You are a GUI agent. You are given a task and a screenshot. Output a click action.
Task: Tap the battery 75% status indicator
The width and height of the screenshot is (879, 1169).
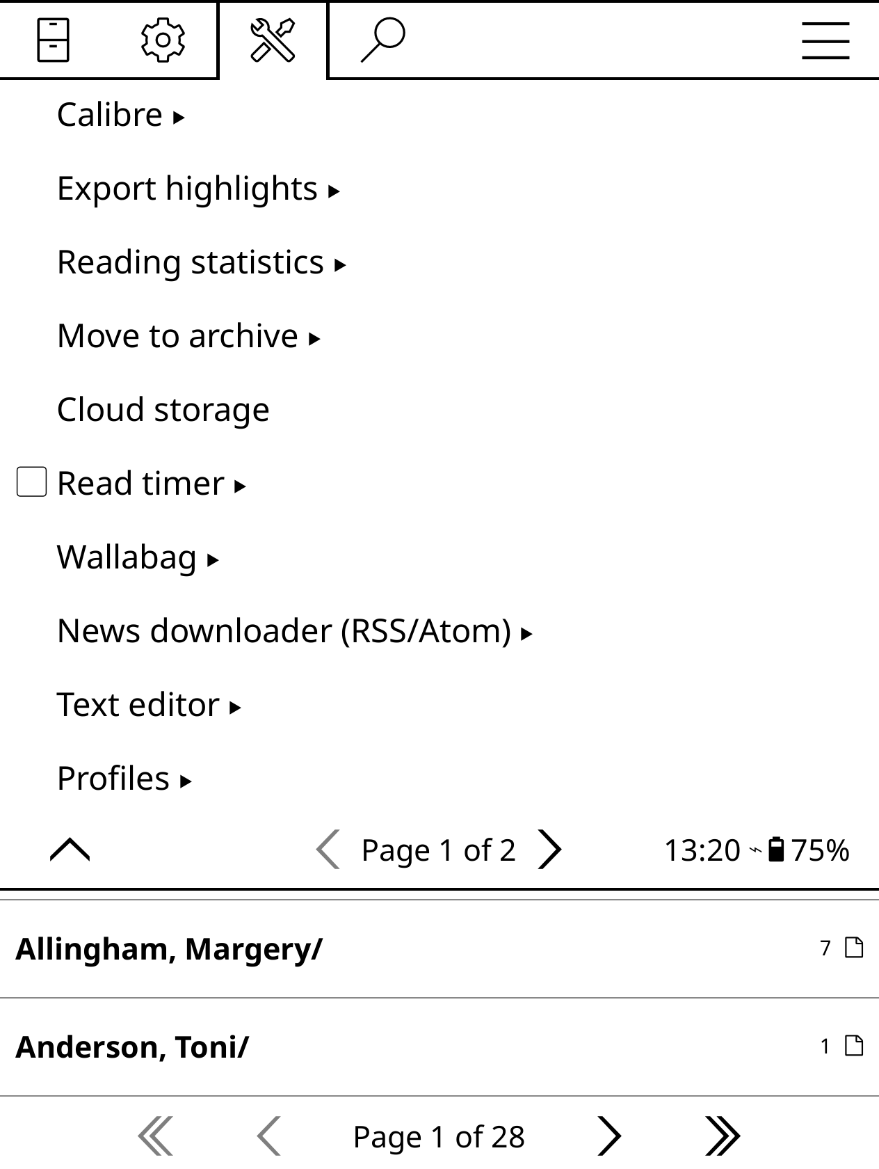point(809,850)
